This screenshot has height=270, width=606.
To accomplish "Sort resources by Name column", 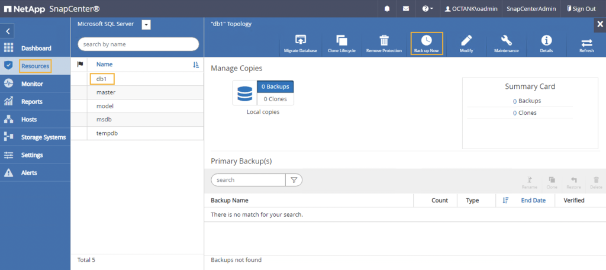I will click(x=104, y=65).
